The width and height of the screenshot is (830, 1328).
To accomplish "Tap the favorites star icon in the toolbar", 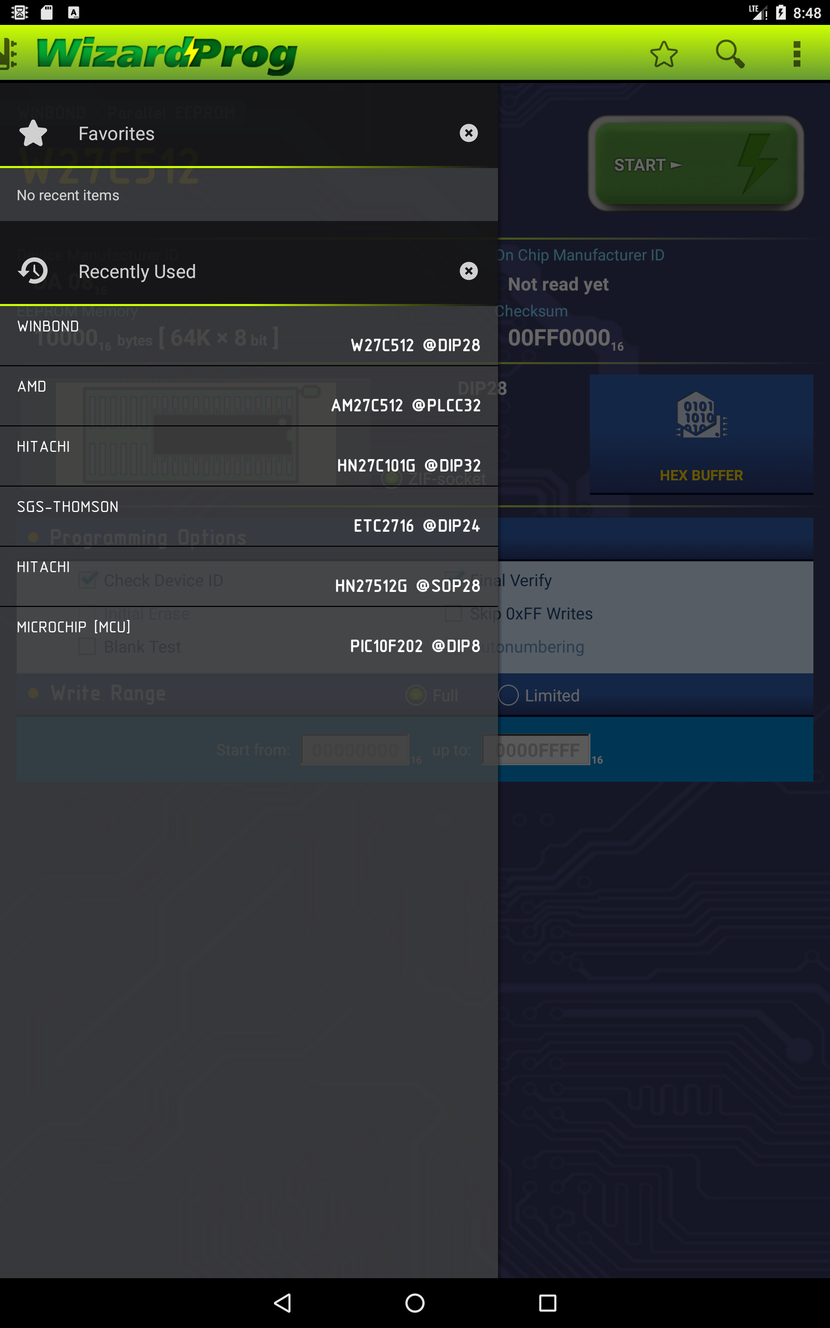I will [x=663, y=54].
